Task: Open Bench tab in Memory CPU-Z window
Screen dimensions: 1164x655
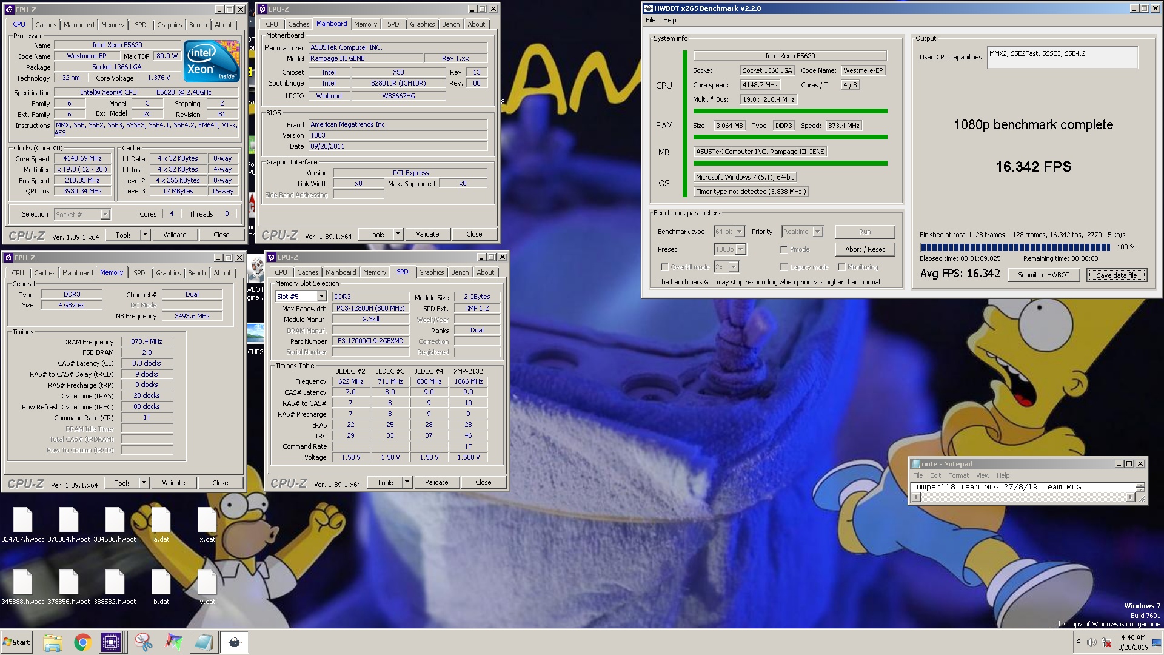Action: pyautogui.click(x=196, y=273)
